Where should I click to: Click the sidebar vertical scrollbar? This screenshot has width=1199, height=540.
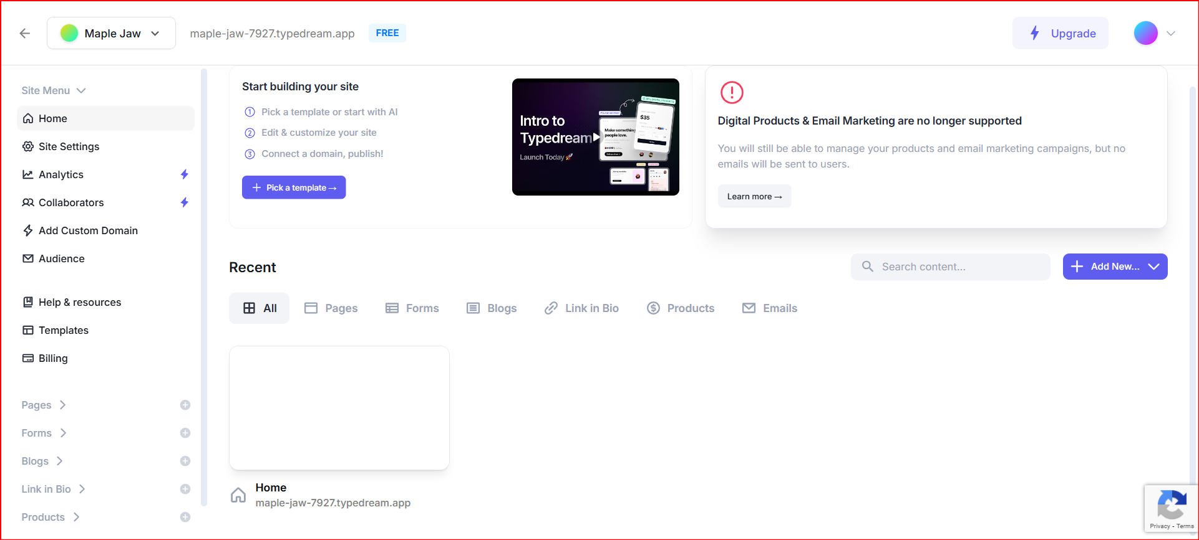(x=203, y=287)
